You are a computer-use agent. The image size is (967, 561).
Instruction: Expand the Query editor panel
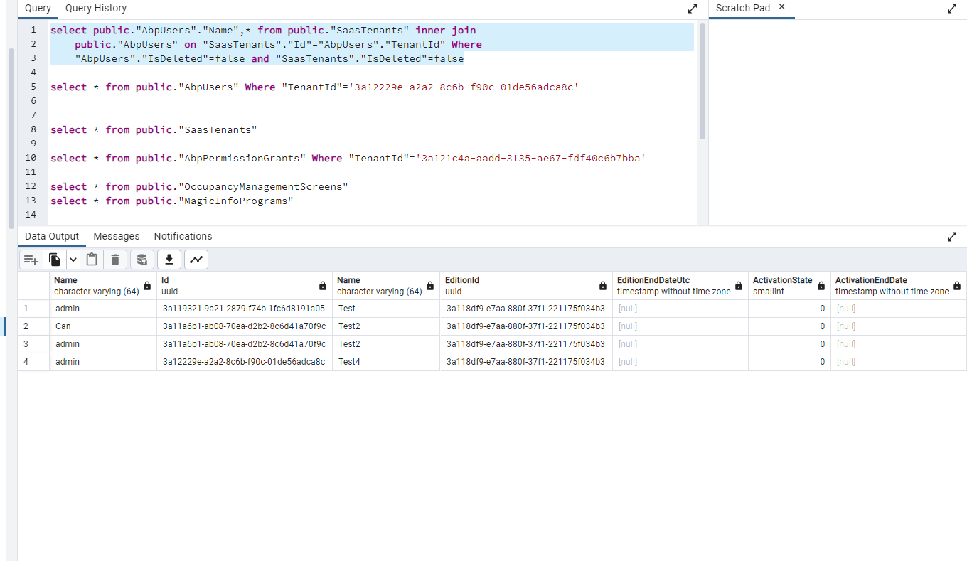[693, 9]
